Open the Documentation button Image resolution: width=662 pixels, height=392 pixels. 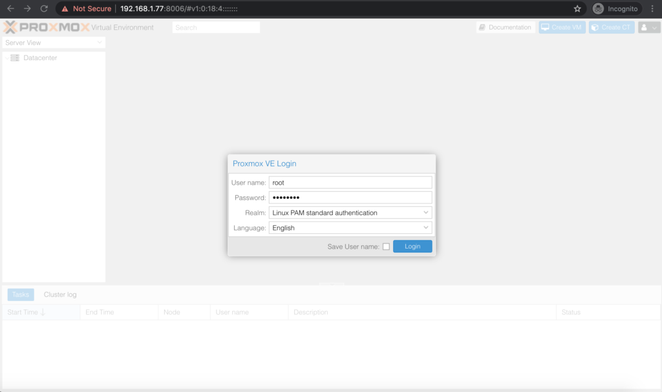coord(506,27)
